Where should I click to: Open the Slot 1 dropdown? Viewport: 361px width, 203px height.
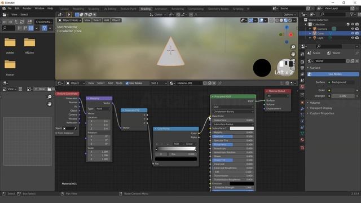(159, 83)
